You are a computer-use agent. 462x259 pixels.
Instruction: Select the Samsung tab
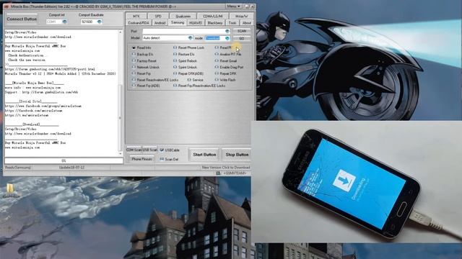pyautogui.click(x=178, y=22)
